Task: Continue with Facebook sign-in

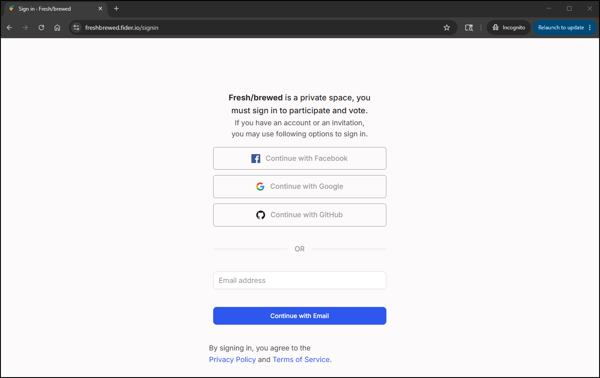Action: pyautogui.click(x=300, y=159)
